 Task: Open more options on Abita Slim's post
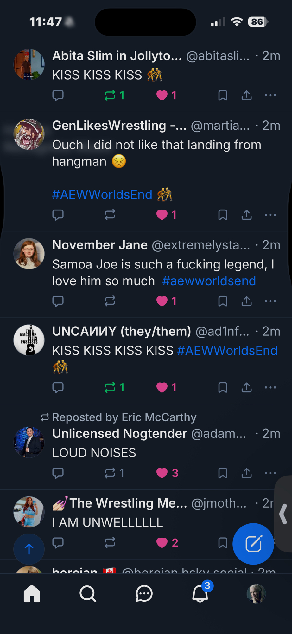click(270, 95)
